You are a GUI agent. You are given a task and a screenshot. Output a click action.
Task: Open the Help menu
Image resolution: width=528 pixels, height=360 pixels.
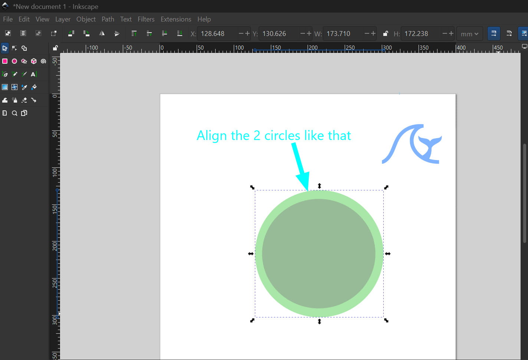coord(204,19)
